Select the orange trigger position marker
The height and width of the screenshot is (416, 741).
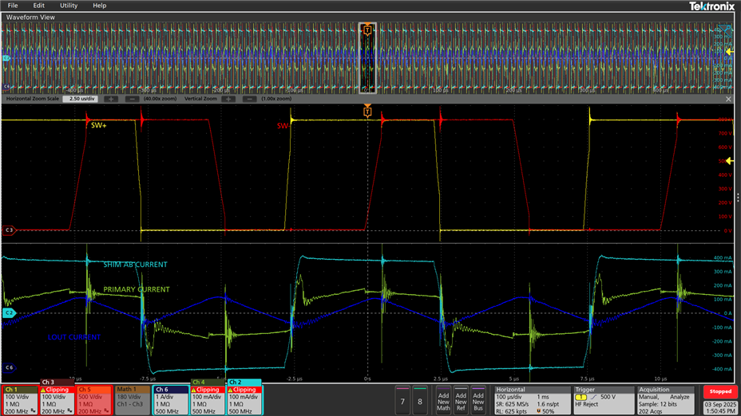coord(367,112)
